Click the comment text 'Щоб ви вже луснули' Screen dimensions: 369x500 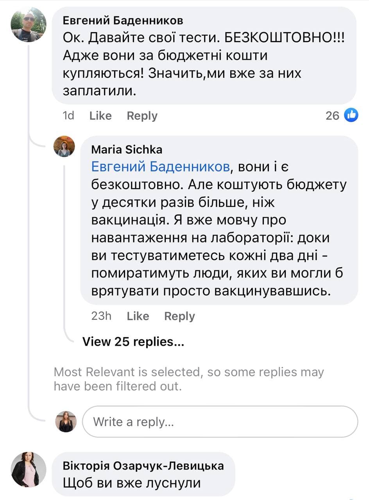[132, 483]
